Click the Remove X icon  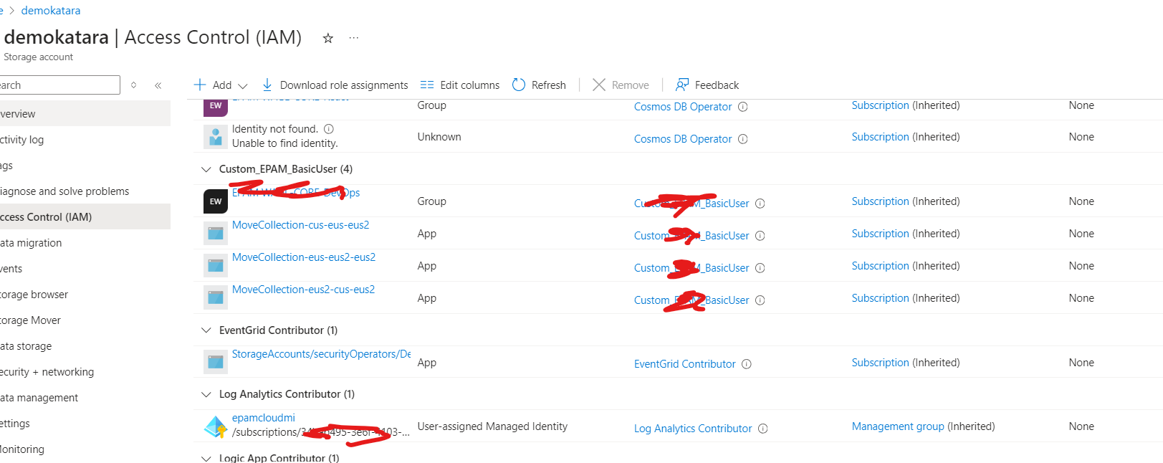pos(599,85)
